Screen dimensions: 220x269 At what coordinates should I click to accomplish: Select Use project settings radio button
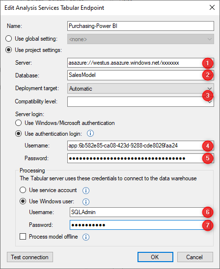9,50
